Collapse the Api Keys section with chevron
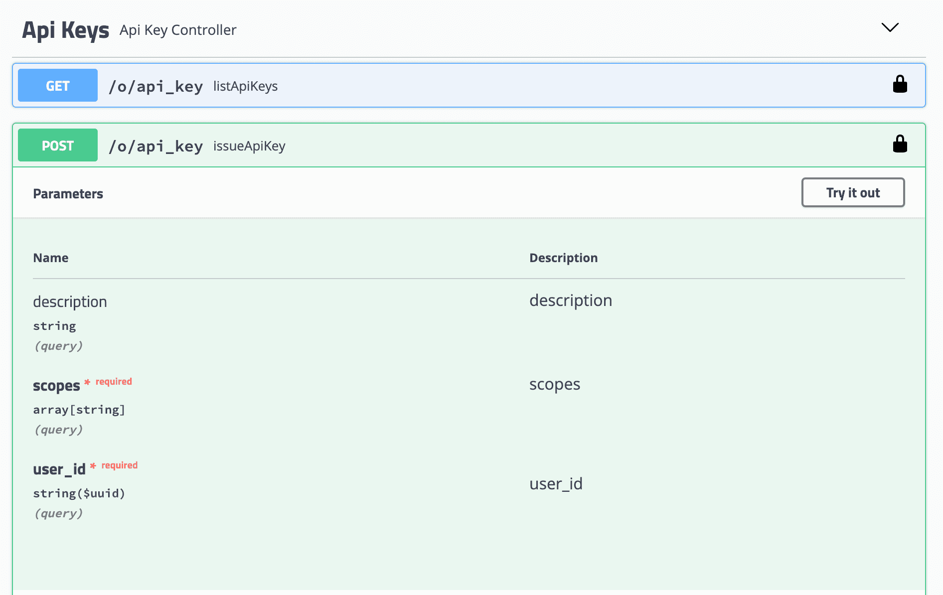This screenshot has height=595, width=943. (x=890, y=27)
